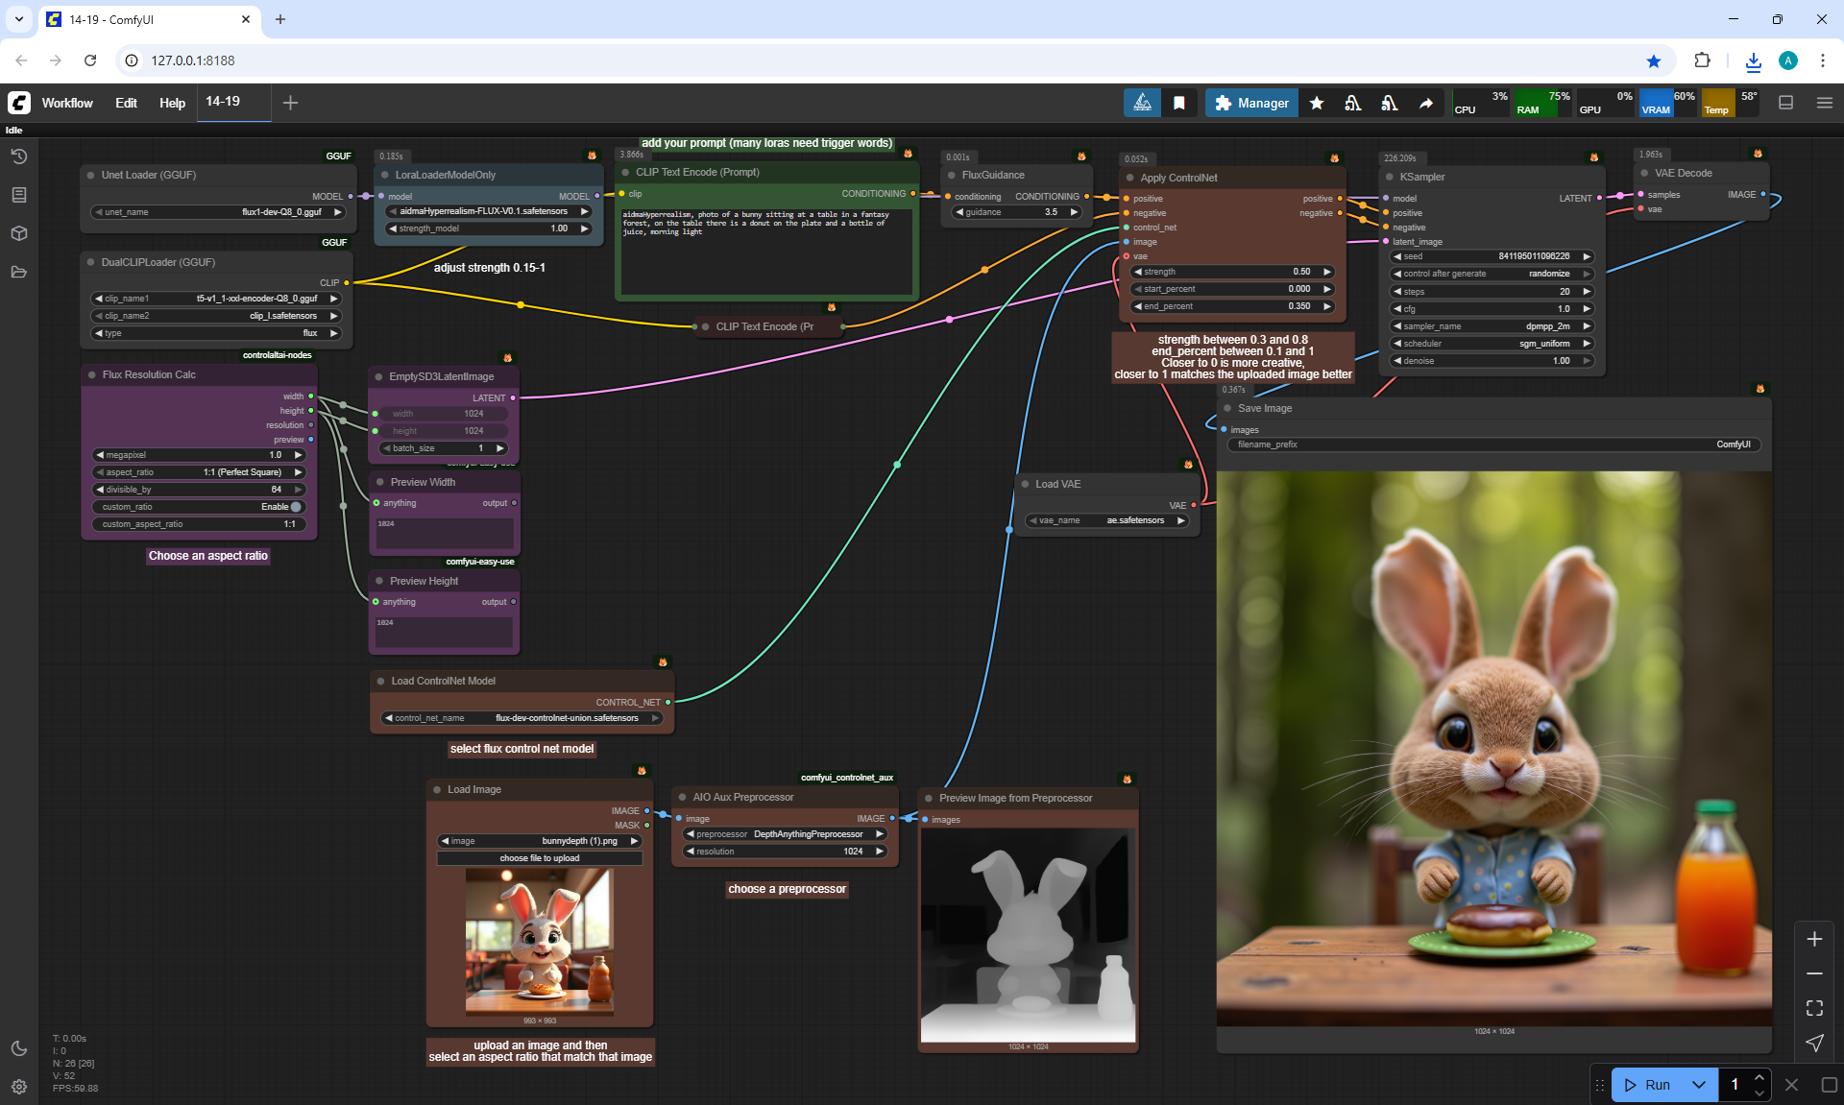Click the Manager button

click(x=1251, y=103)
